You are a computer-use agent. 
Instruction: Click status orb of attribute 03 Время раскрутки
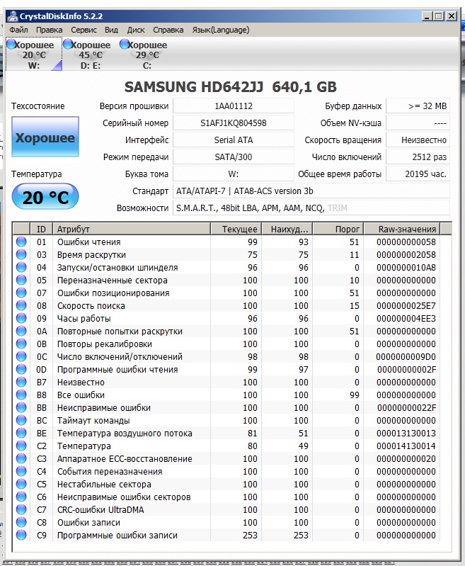(x=21, y=254)
